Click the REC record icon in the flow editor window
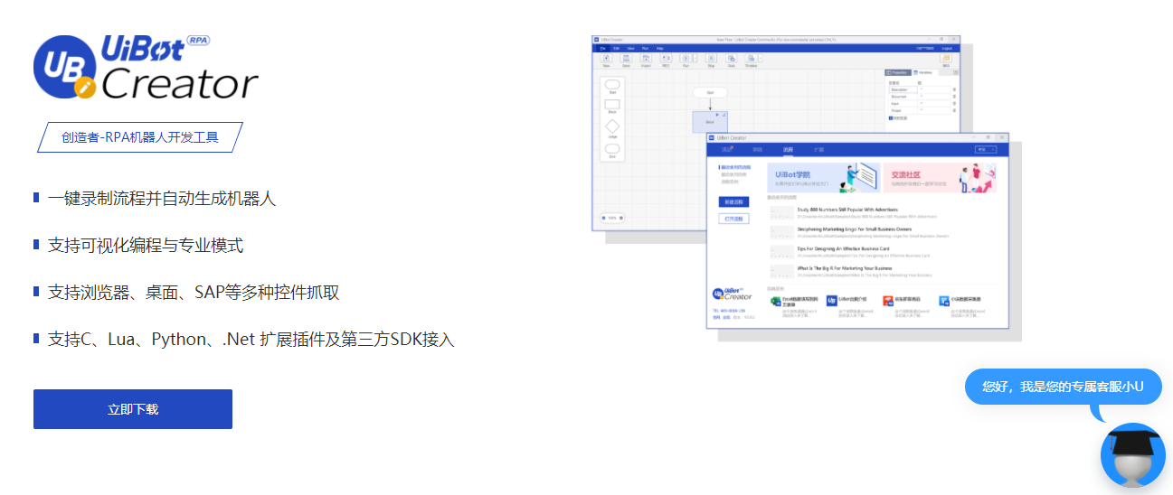The image size is (1173, 495). [x=666, y=59]
